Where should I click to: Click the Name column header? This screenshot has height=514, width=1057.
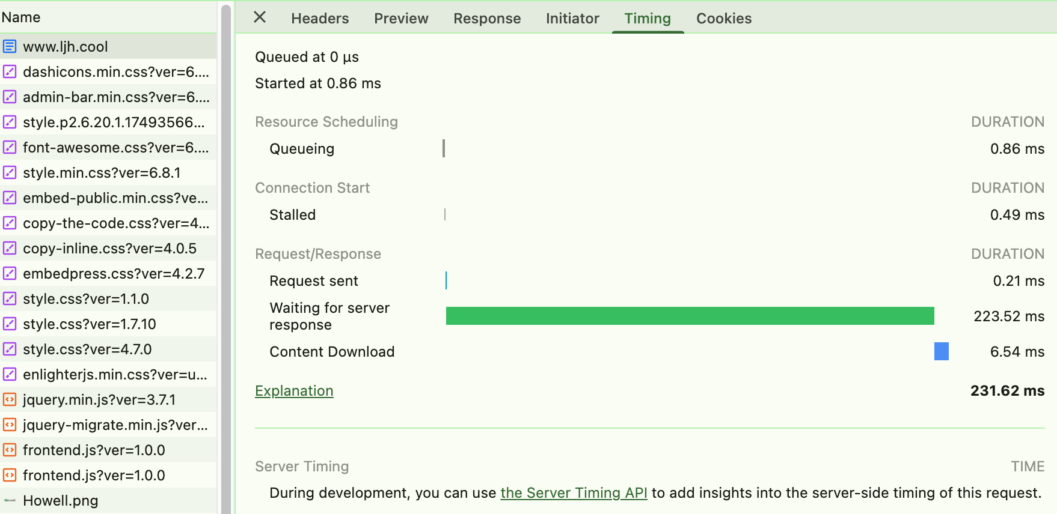(x=108, y=17)
